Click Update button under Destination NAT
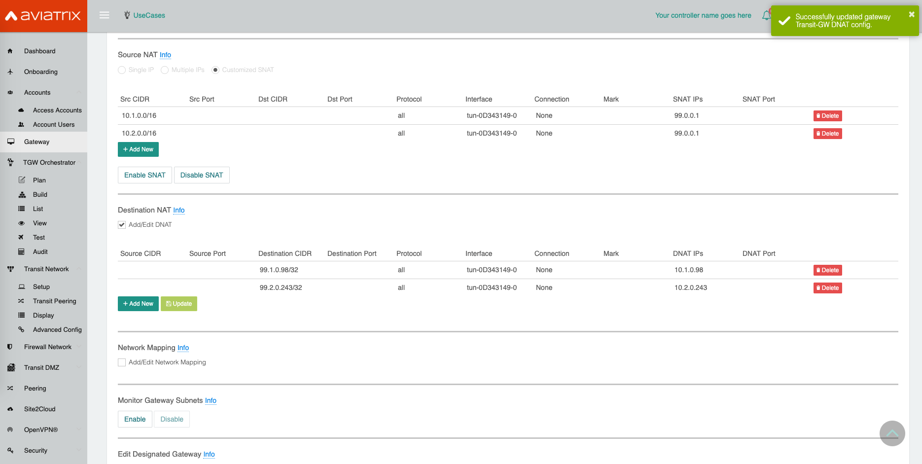Screen dimensions: 922x464 [179, 304]
